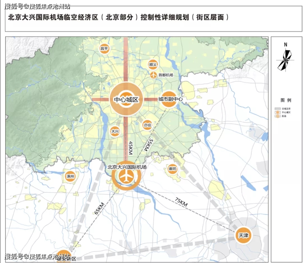303x263 pixels.
Task: Select the 顺义 orange circle marker
Action: [153, 64]
